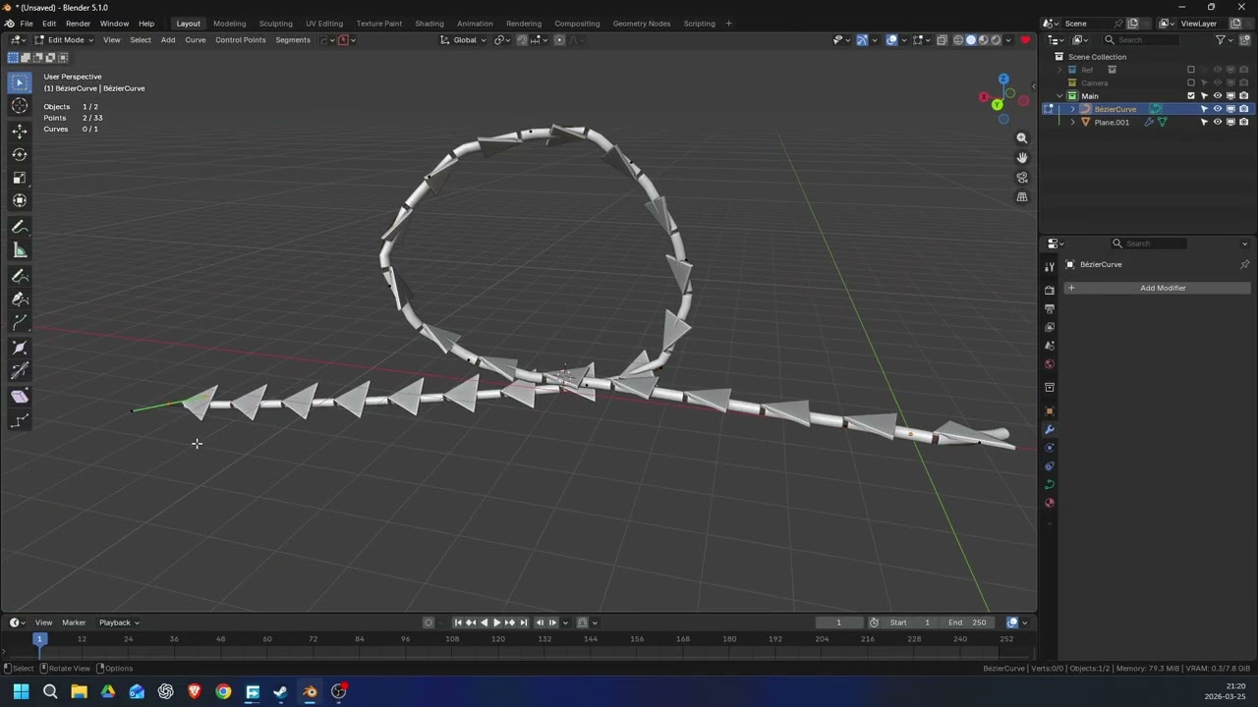1258x707 pixels.
Task: Expand the BézierCurve tree item
Action: pyautogui.click(x=1073, y=109)
